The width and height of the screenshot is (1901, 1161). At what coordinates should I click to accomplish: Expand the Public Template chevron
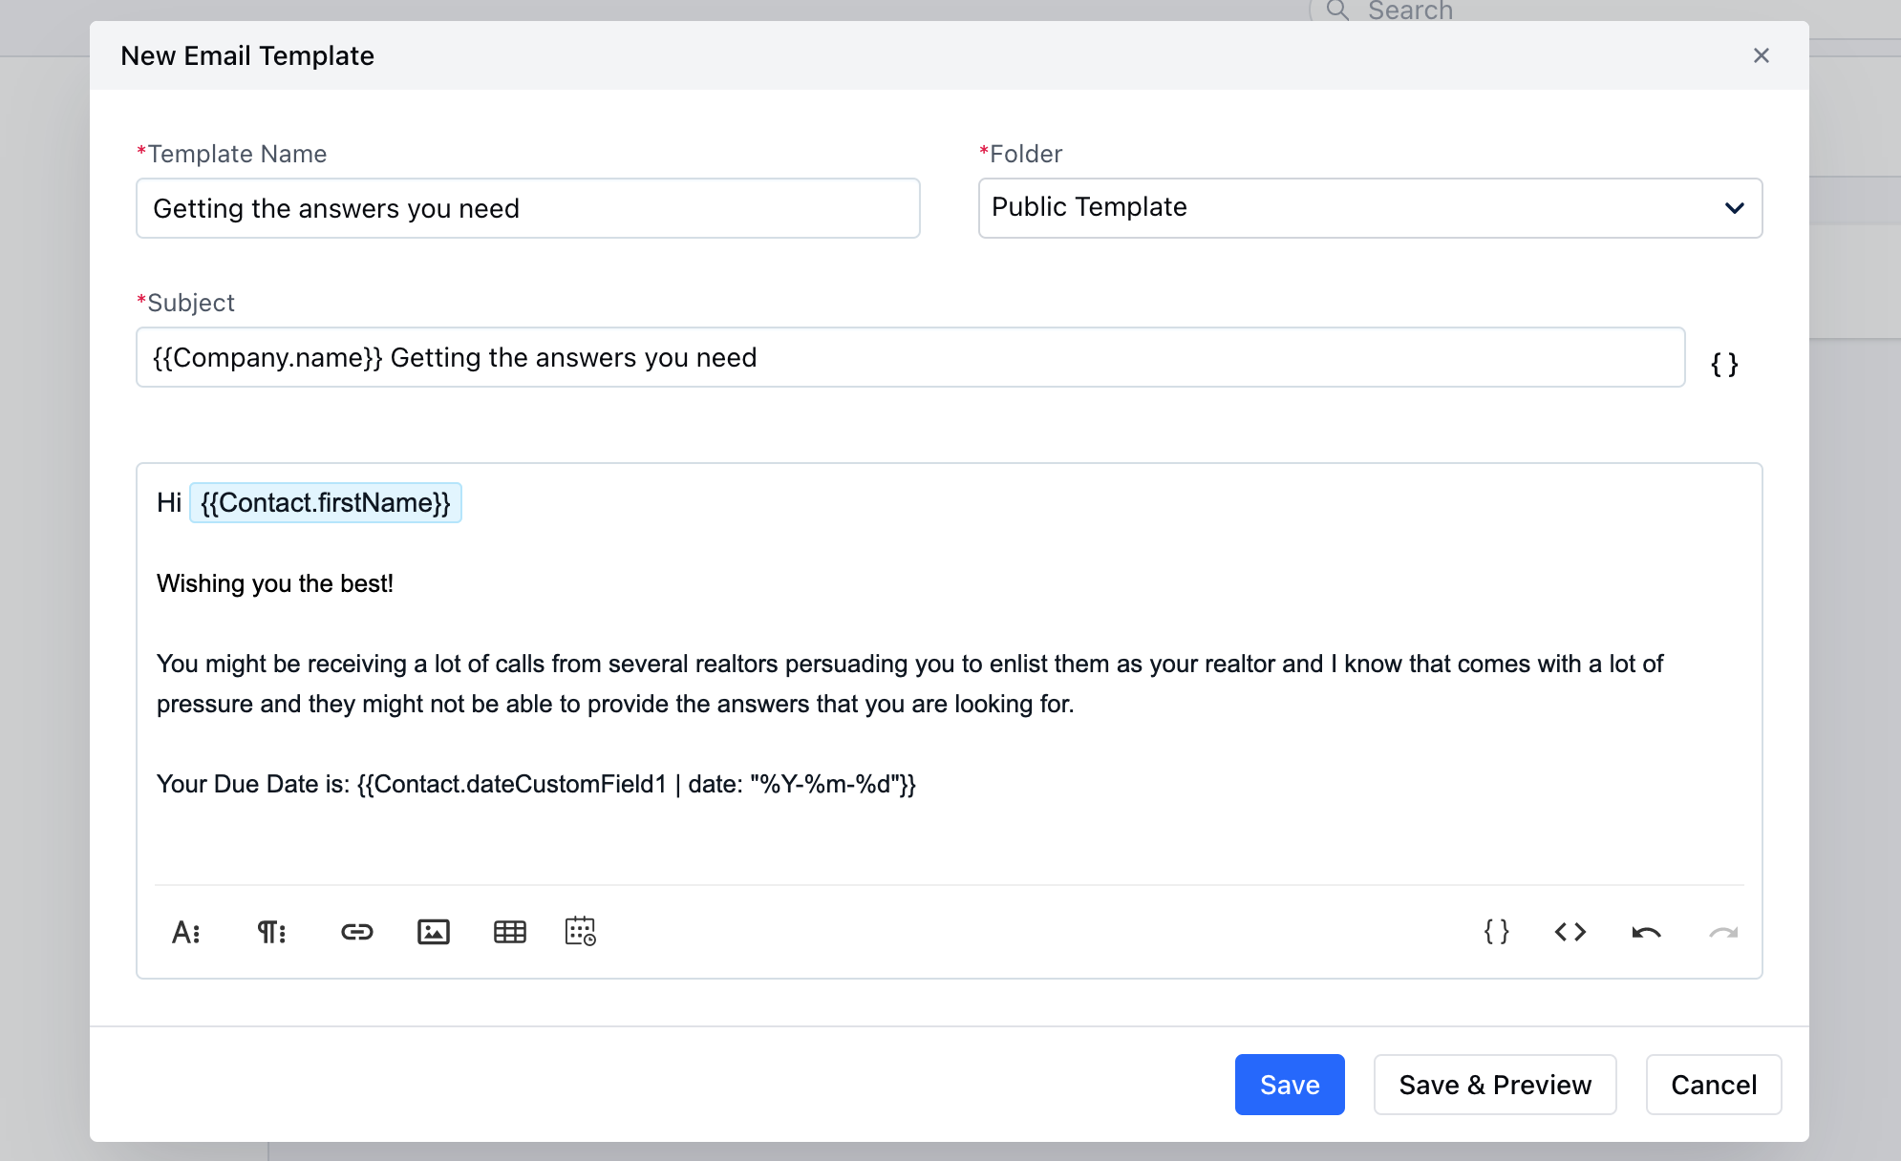1734,208
